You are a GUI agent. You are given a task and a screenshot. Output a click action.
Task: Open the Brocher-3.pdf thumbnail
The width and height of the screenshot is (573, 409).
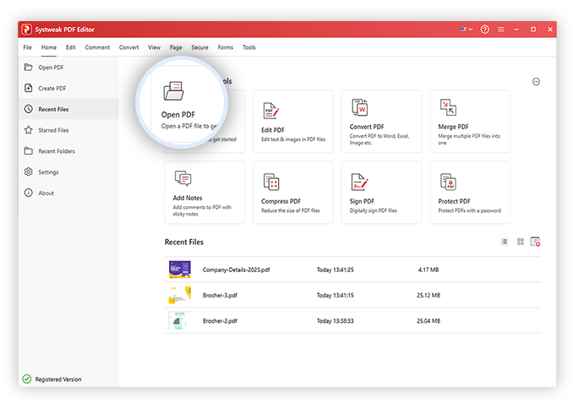(x=179, y=295)
